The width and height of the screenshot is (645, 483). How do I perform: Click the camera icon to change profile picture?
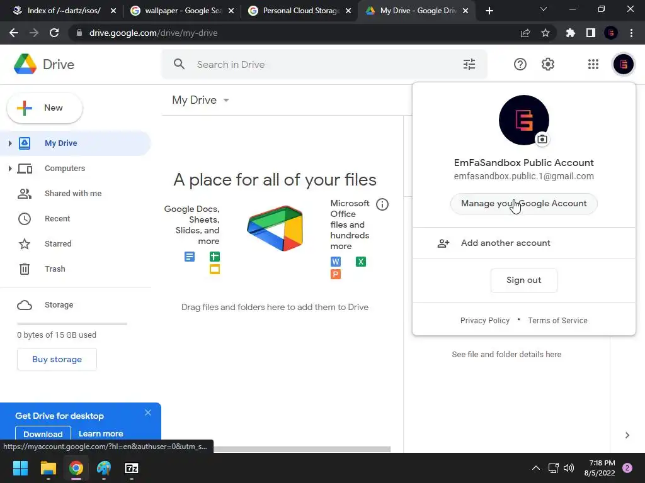click(x=542, y=139)
